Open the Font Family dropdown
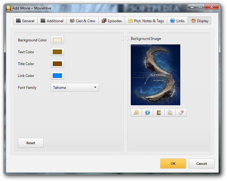 [x=75, y=87]
